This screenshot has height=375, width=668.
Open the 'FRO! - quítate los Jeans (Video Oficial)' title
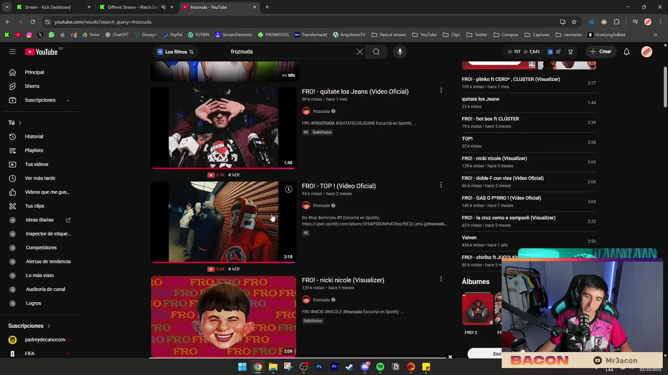click(x=355, y=92)
